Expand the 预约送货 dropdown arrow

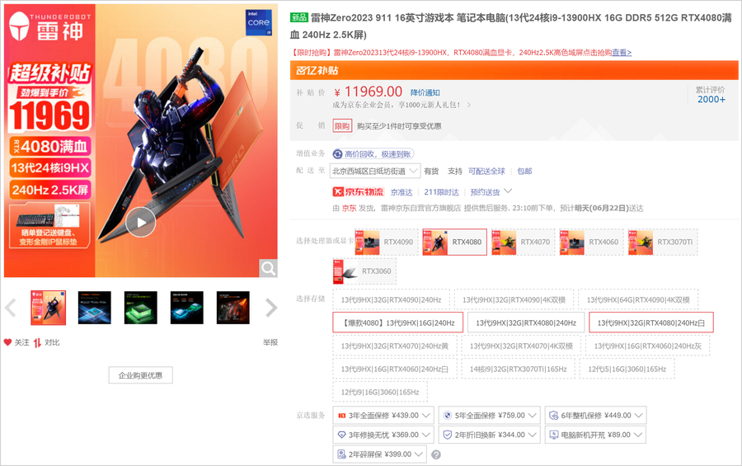pyautogui.click(x=508, y=191)
